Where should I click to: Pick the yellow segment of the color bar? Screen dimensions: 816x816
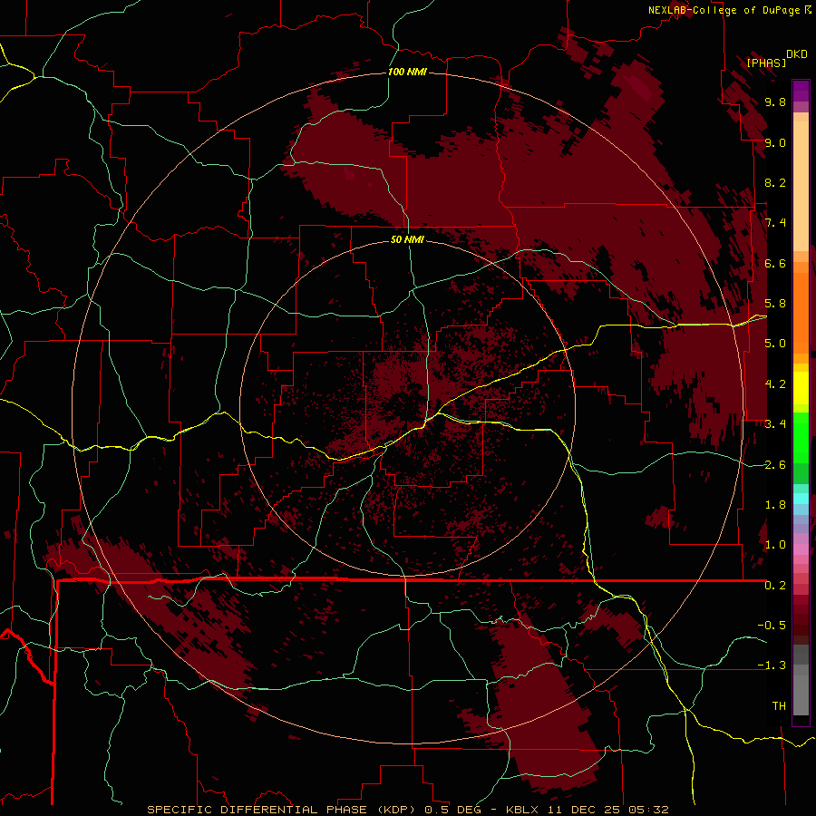click(x=801, y=388)
